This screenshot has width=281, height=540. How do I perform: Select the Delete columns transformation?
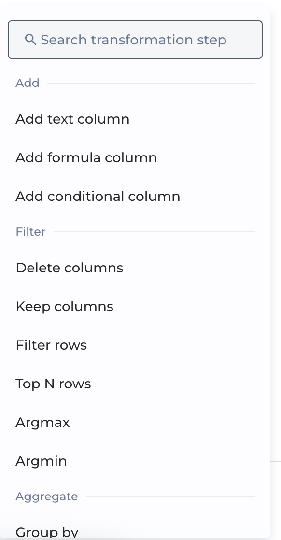(x=69, y=268)
